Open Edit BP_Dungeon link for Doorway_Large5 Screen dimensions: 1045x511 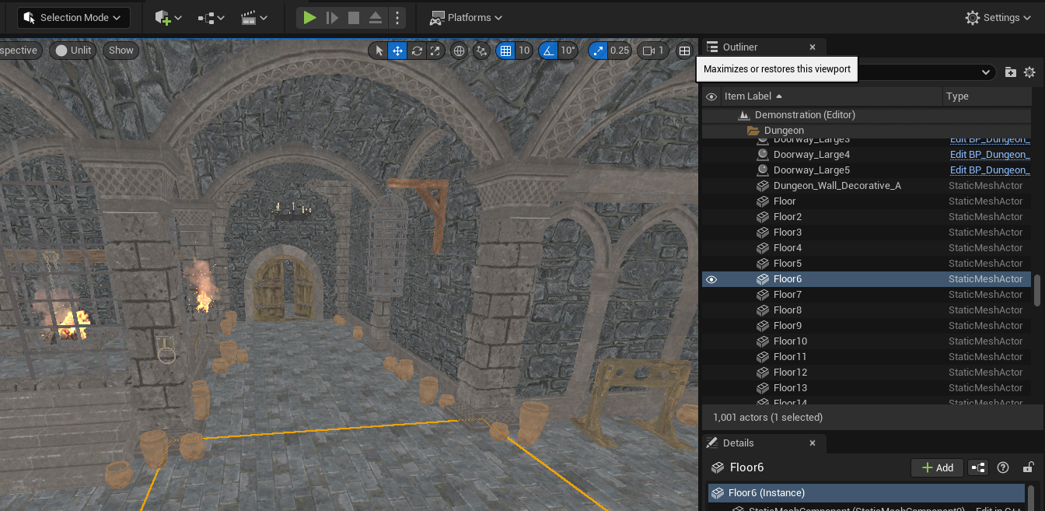(990, 170)
